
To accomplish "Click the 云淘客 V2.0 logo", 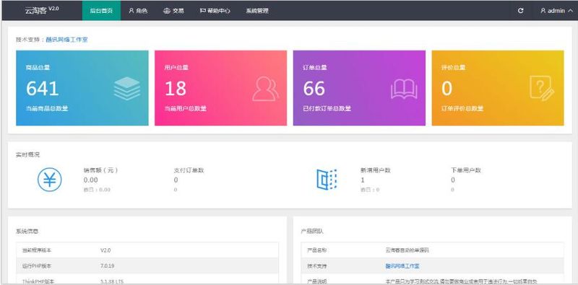I will tap(41, 10).
